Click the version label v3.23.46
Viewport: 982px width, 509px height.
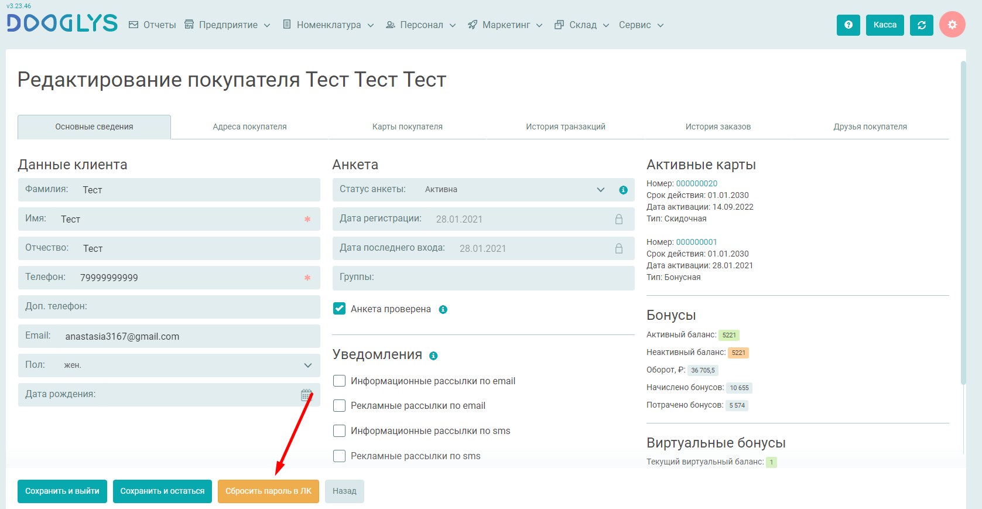tap(19, 6)
